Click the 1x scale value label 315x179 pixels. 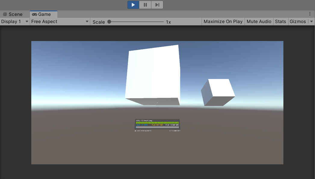pyautogui.click(x=168, y=22)
